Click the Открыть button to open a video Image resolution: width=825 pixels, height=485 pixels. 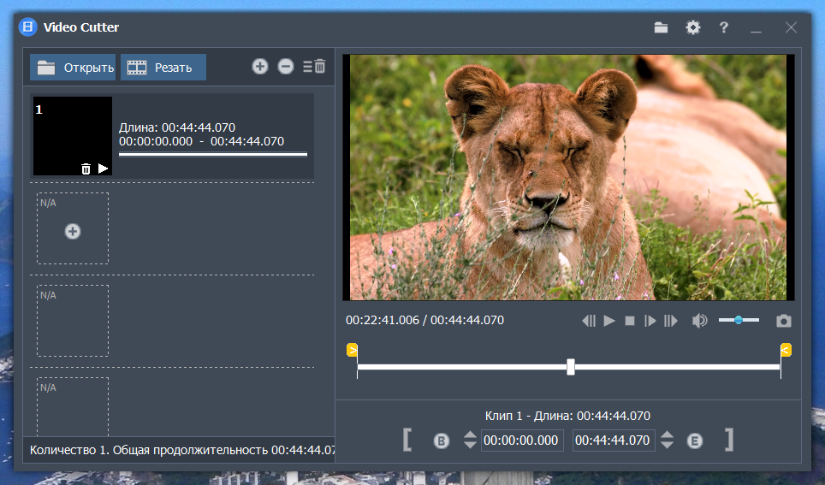click(73, 68)
